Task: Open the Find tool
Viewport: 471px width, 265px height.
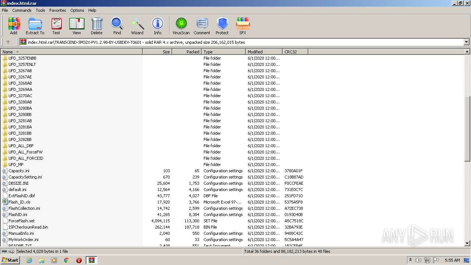Action: (x=117, y=26)
